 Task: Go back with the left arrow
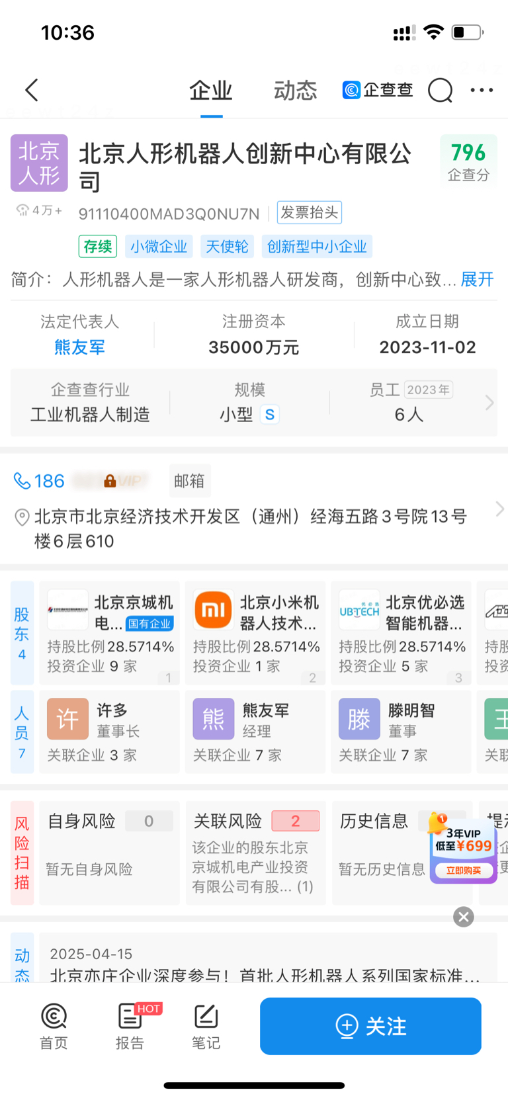(32, 90)
